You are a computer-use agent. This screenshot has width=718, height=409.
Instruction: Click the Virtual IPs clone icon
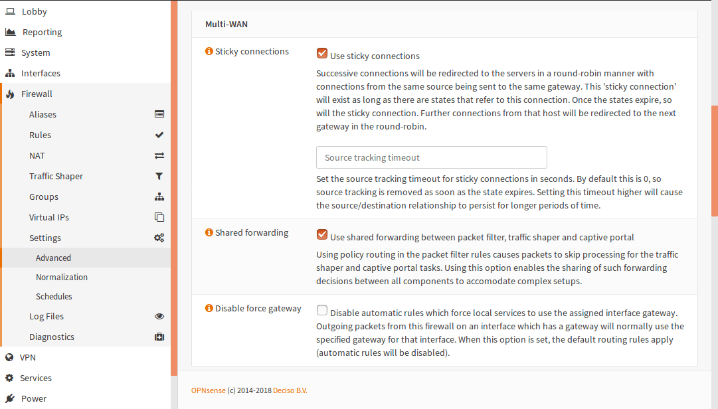pyautogui.click(x=159, y=217)
